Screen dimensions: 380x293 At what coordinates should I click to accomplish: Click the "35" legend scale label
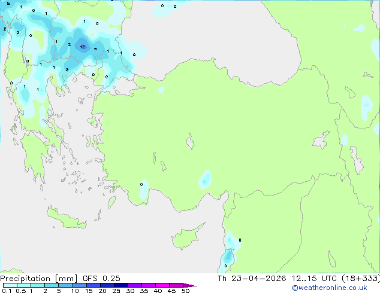(144, 291)
